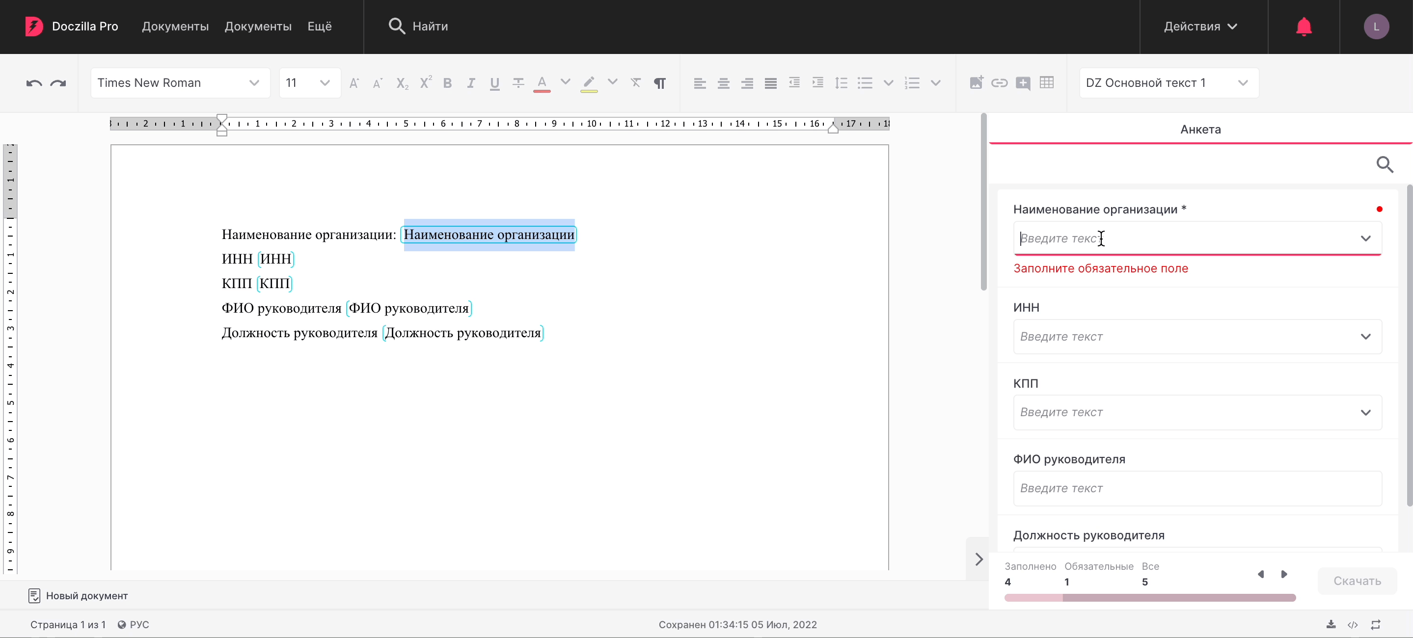Toggle underline text formatting
The image size is (1413, 638).
point(494,83)
